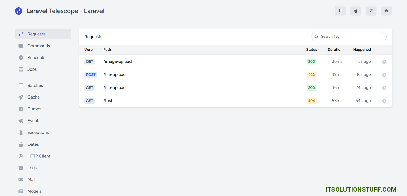407x196 pixels.
Task: Click the Laravel Telescope logo icon
Action: pyautogui.click(x=19, y=11)
